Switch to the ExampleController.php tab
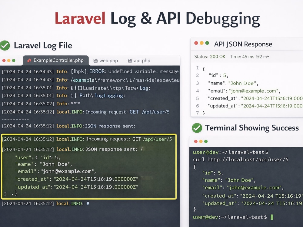This screenshot has width=303, height=227. (x=56, y=61)
